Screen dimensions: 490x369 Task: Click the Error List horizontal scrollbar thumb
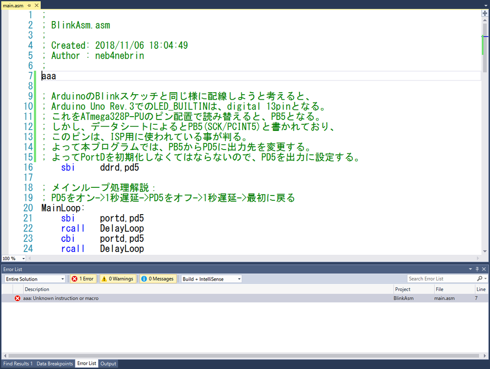point(244,356)
